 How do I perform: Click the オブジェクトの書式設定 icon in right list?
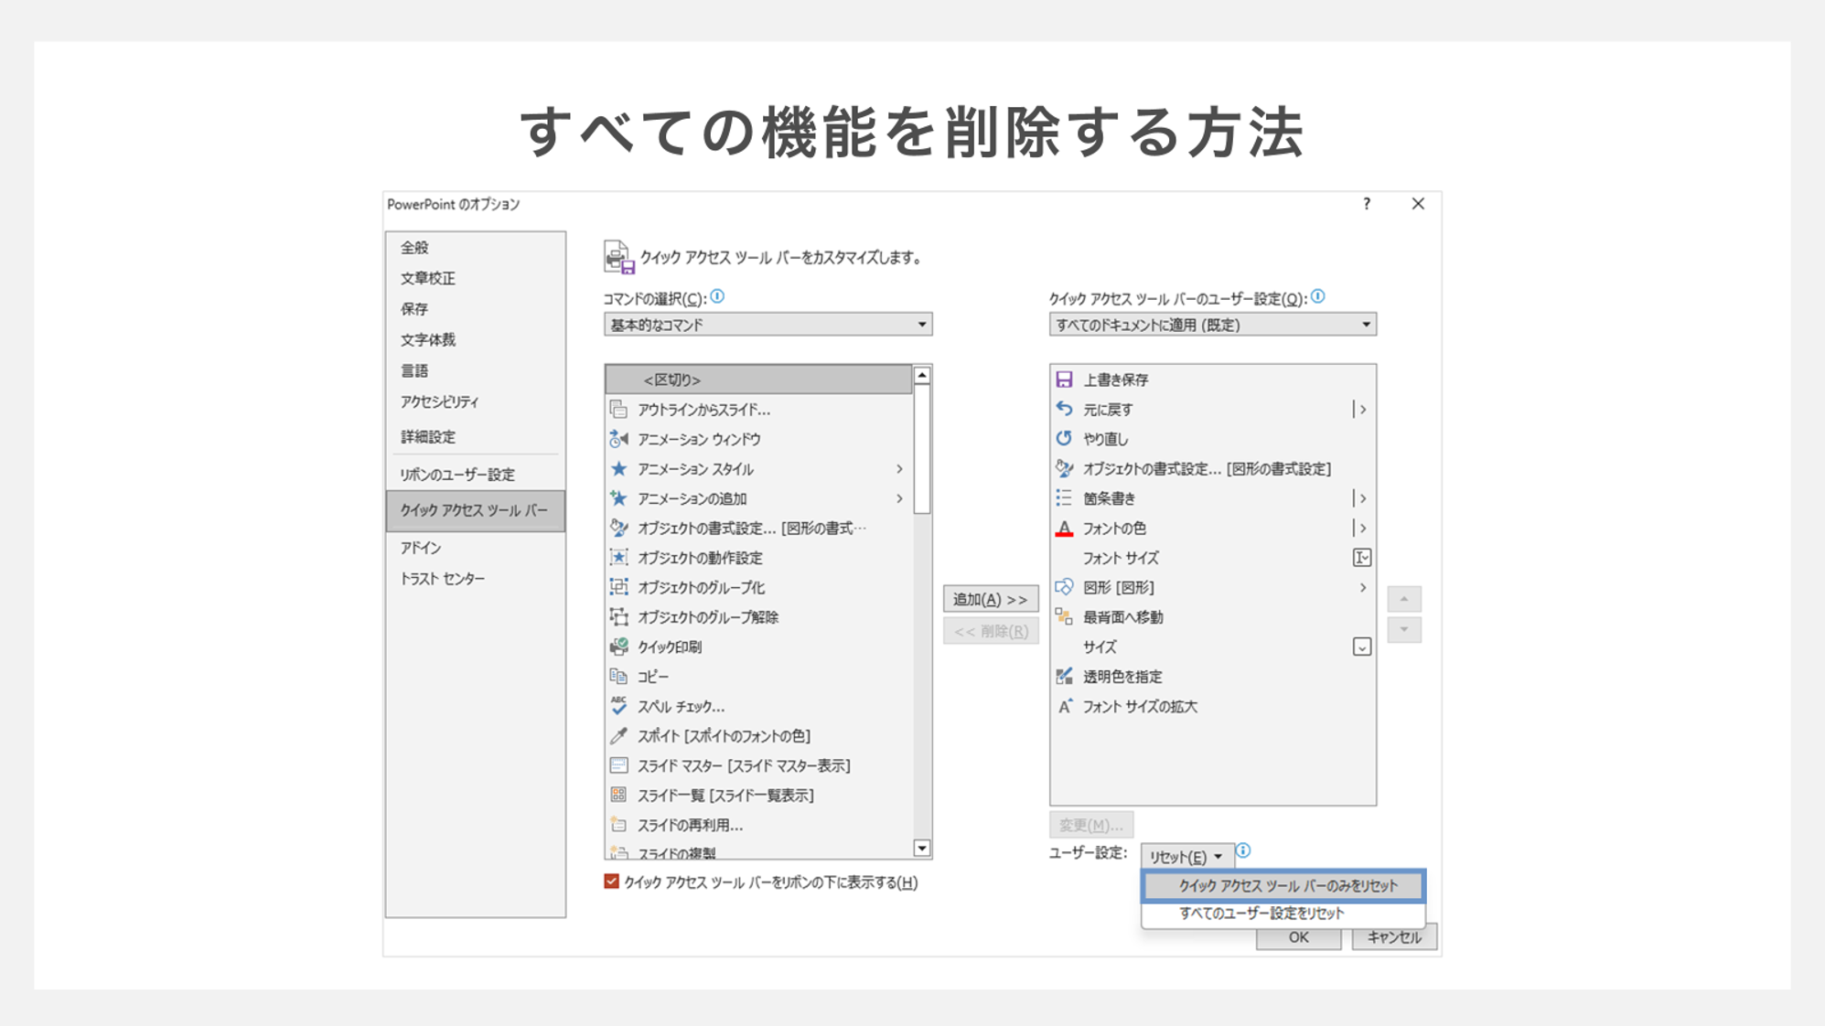[1064, 468]
